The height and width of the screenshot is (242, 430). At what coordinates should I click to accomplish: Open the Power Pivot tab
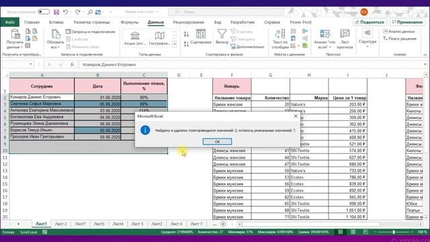pyautogui.click(x=300, y=22)
